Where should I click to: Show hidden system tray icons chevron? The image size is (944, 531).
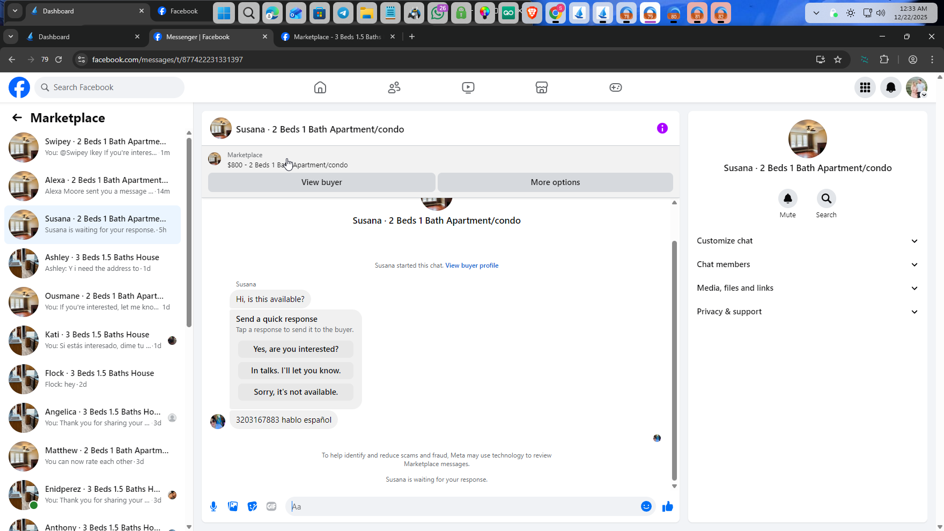816,13
